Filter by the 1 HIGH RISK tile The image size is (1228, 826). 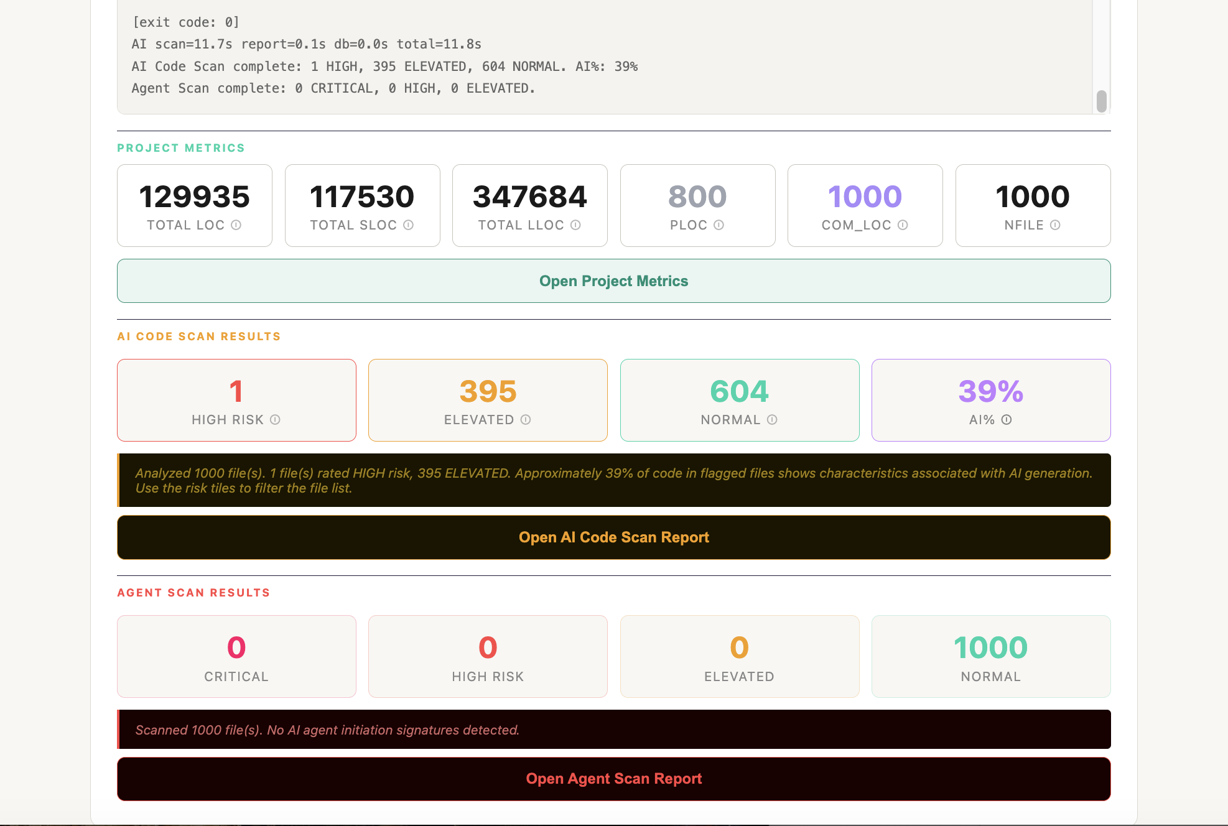point(236,400)
